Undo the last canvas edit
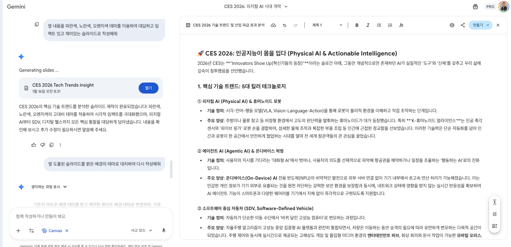The width and height of the screenshot is (511, 247). (x=284, y=25)
